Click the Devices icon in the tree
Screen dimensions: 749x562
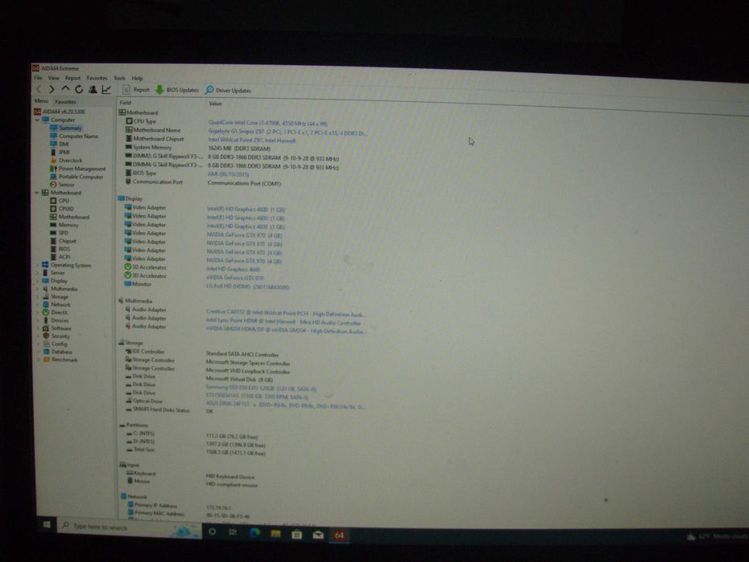(46, 320)
